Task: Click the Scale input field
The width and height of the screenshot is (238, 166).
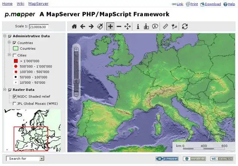Action: (39, 27)
